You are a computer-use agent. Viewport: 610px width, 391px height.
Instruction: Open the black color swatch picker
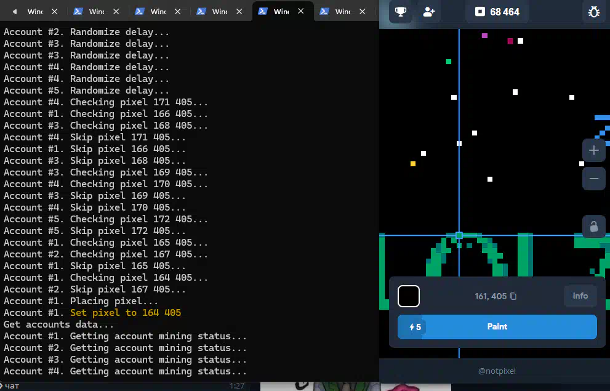click(409, 296)
